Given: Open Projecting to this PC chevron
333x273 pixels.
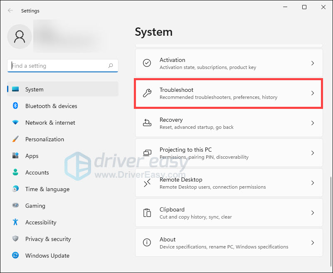Looking at the screenshot, I should click(313, 153).
